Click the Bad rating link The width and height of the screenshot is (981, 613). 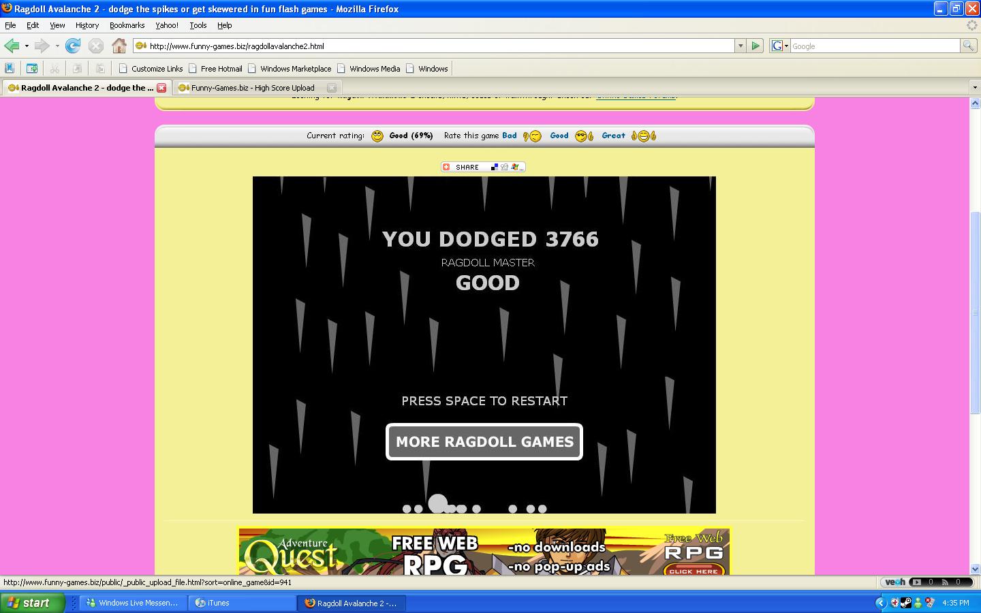(x=510, y=136)
